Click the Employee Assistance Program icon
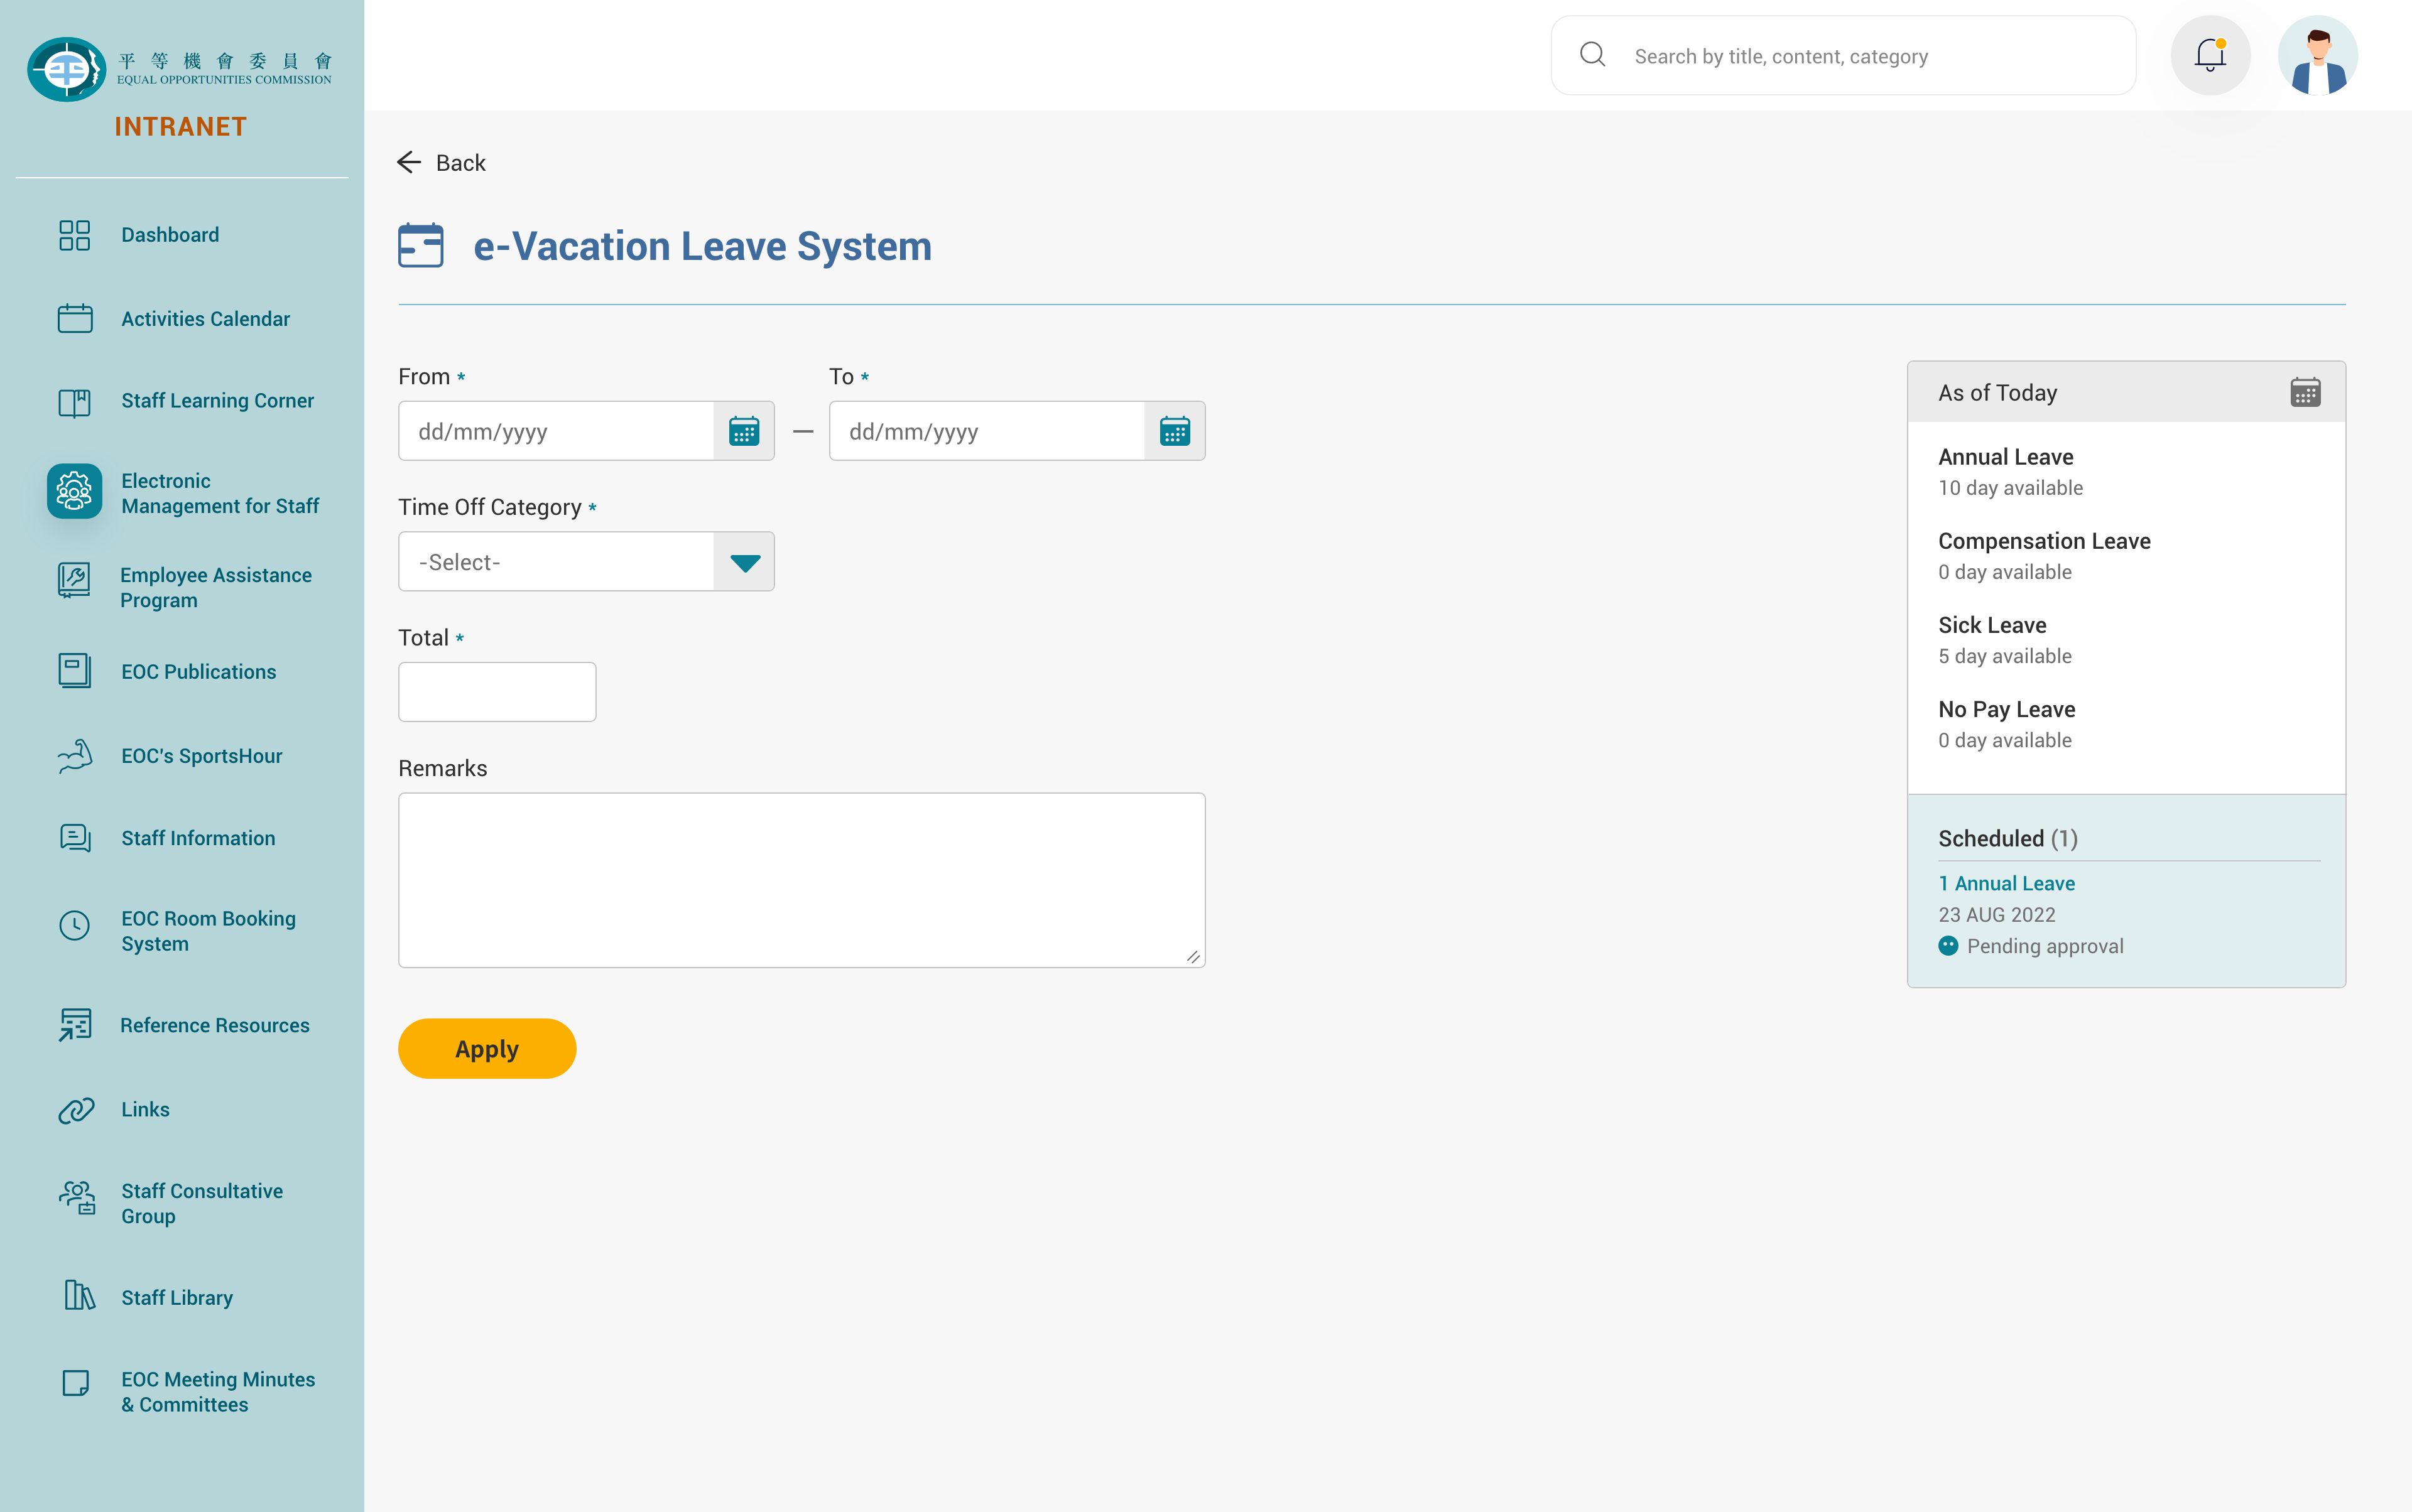This screenshot has height=1512, width=2412. coord(74,580)
